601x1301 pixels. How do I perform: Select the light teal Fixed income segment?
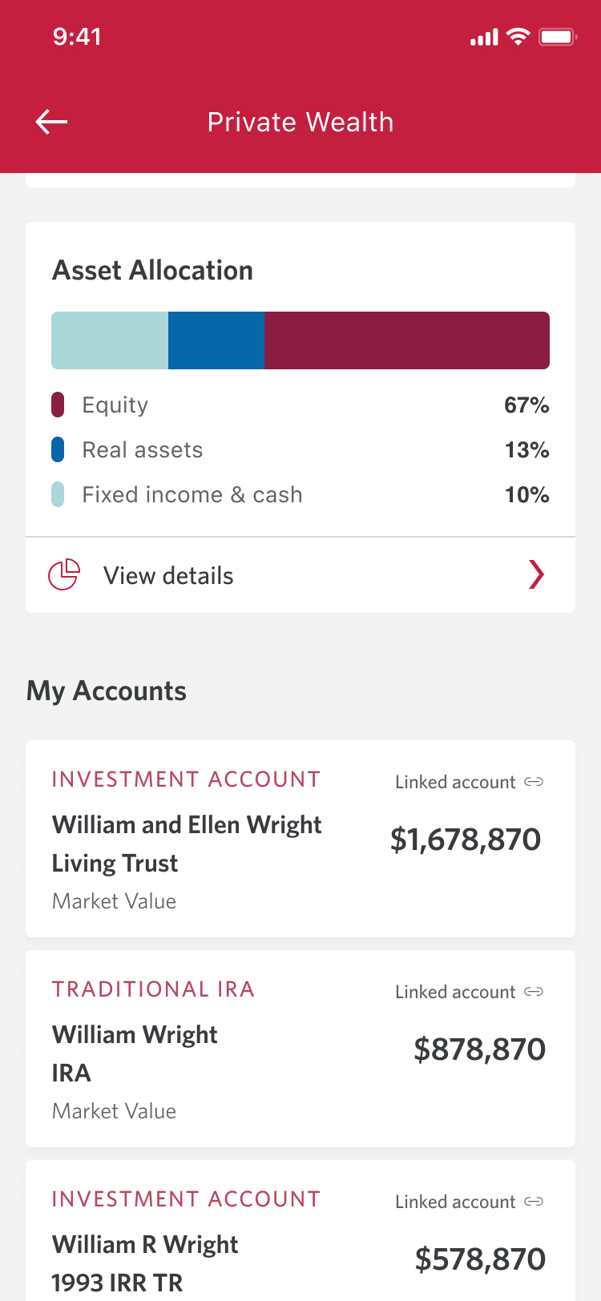click(110, 340)
